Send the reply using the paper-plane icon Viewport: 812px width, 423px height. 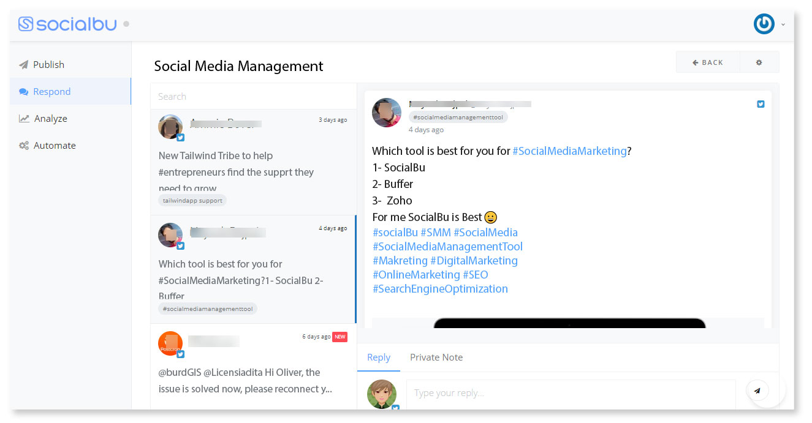point(757,391)
